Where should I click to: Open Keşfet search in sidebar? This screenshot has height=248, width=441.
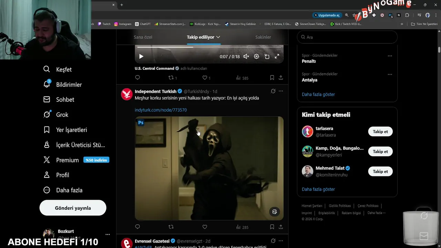[57, 70]
